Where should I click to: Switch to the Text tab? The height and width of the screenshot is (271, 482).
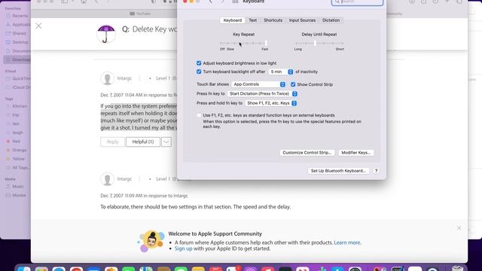[253, 20]
